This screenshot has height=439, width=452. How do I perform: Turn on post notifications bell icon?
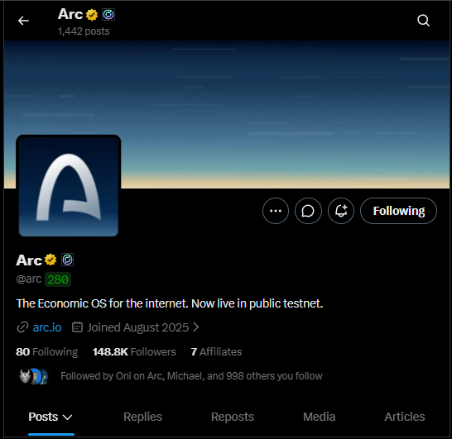tap(341, 211)
